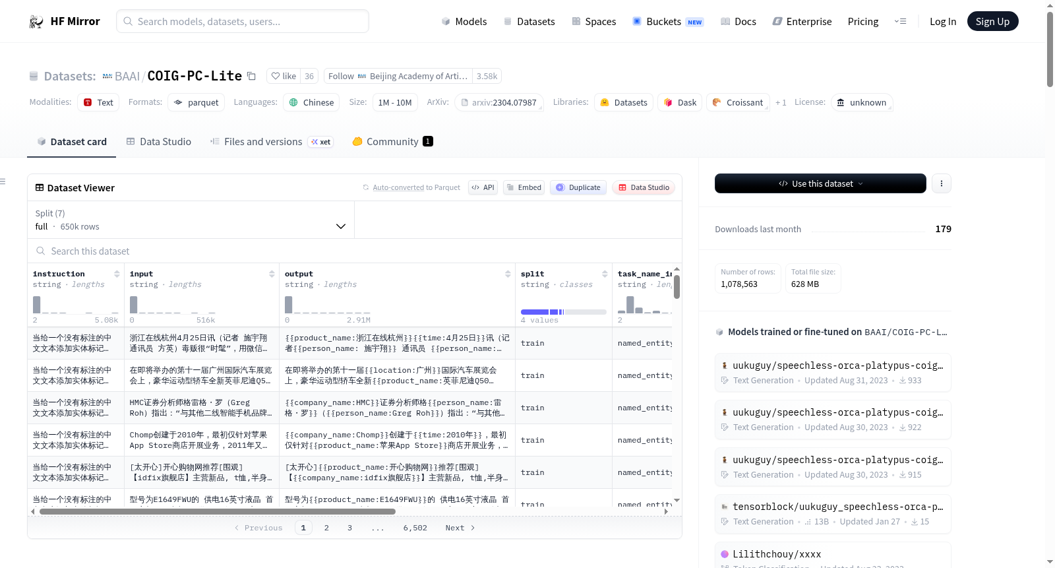The height and width of the screenshot is (568, 1055).
Task: Copy dataset name with copy icon
Action: click(x=251, y=76)
